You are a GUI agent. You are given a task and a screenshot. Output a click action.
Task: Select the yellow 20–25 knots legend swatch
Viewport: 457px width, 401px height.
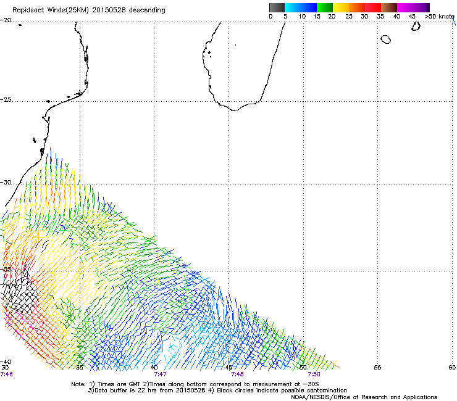pos(341,7)
